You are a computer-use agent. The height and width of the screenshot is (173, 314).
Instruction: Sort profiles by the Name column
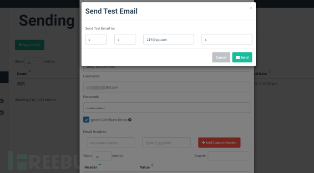pos(22,74)
